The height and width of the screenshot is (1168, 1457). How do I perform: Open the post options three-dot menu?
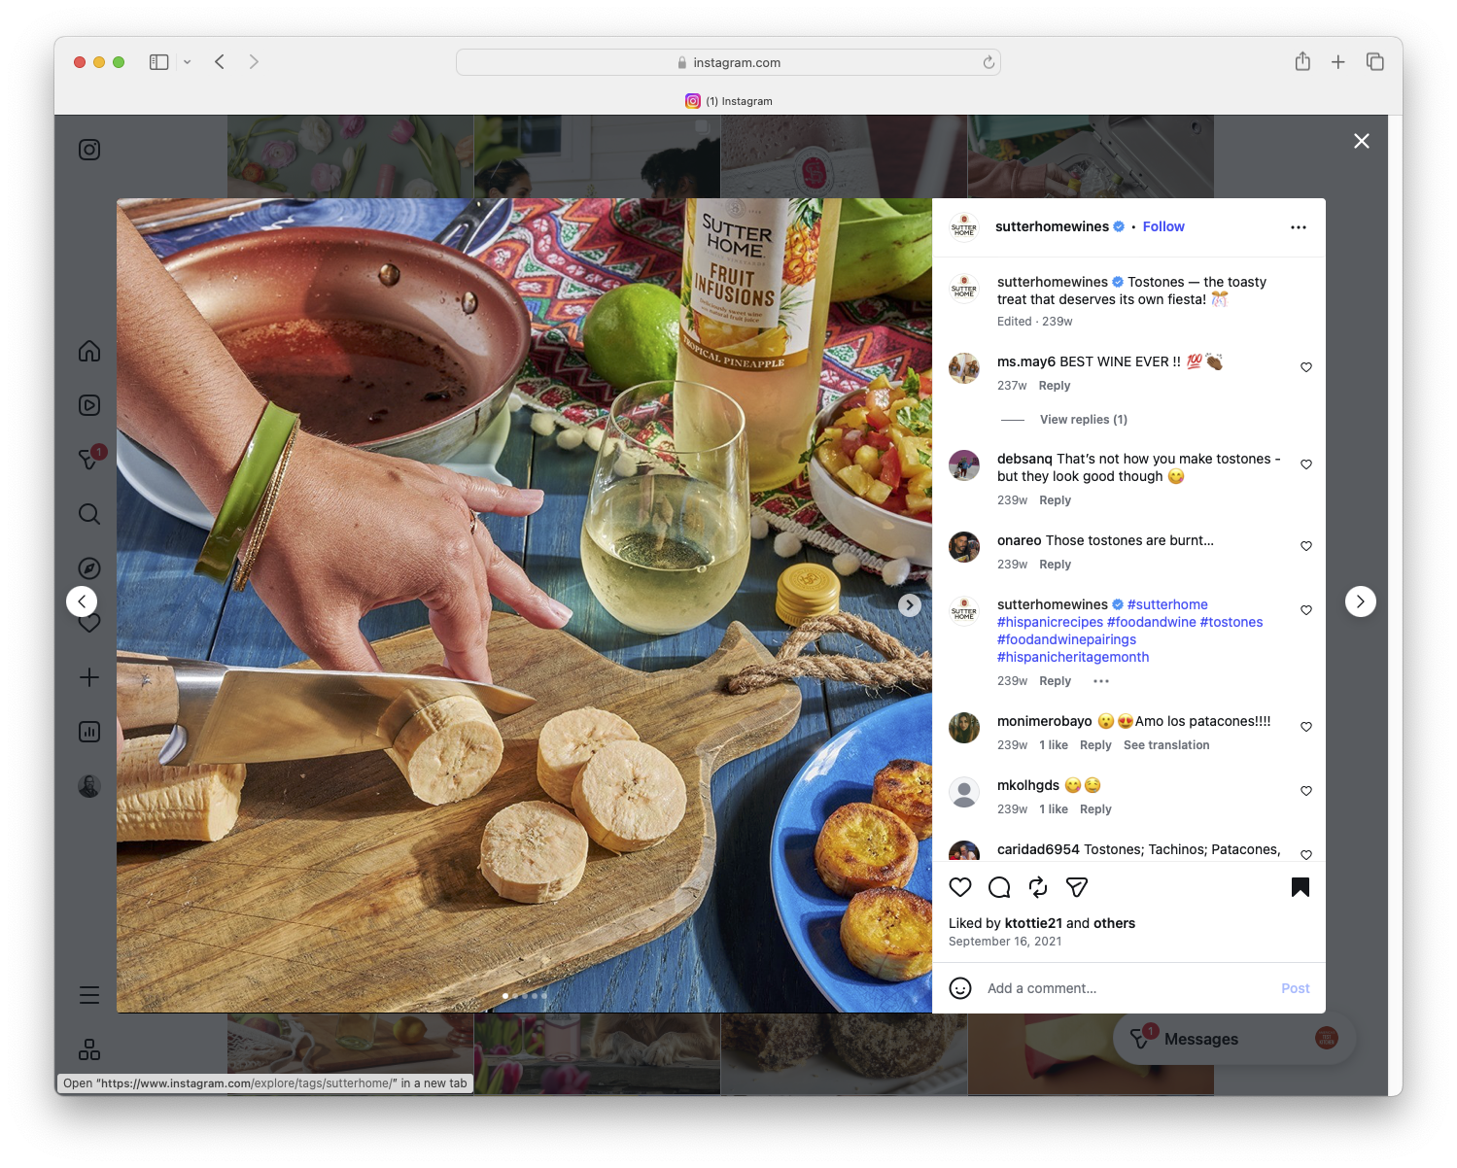click(1299, 226)
